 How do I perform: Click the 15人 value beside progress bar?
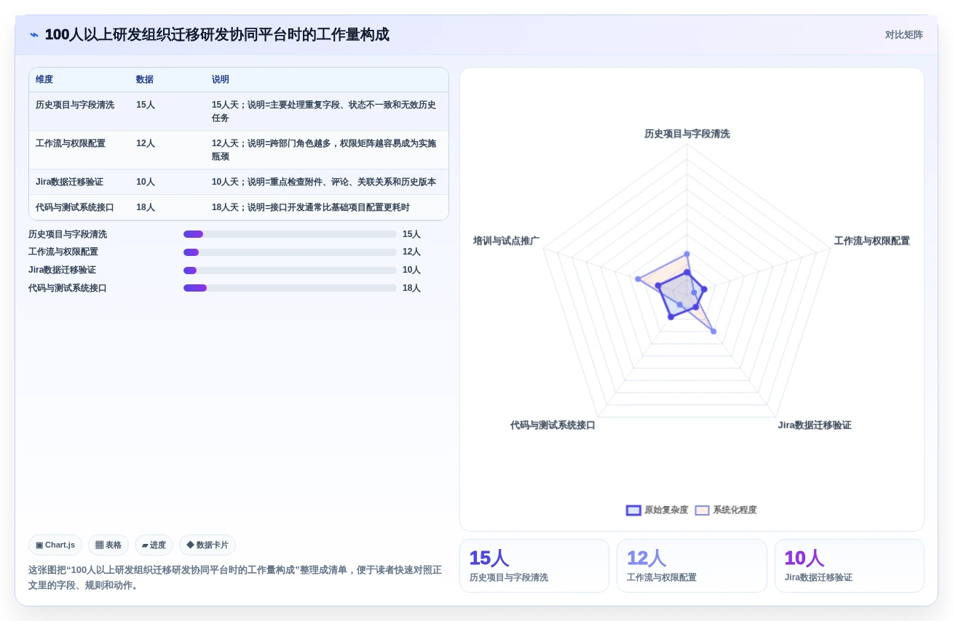pyautogui.click(x=411, y=234)
